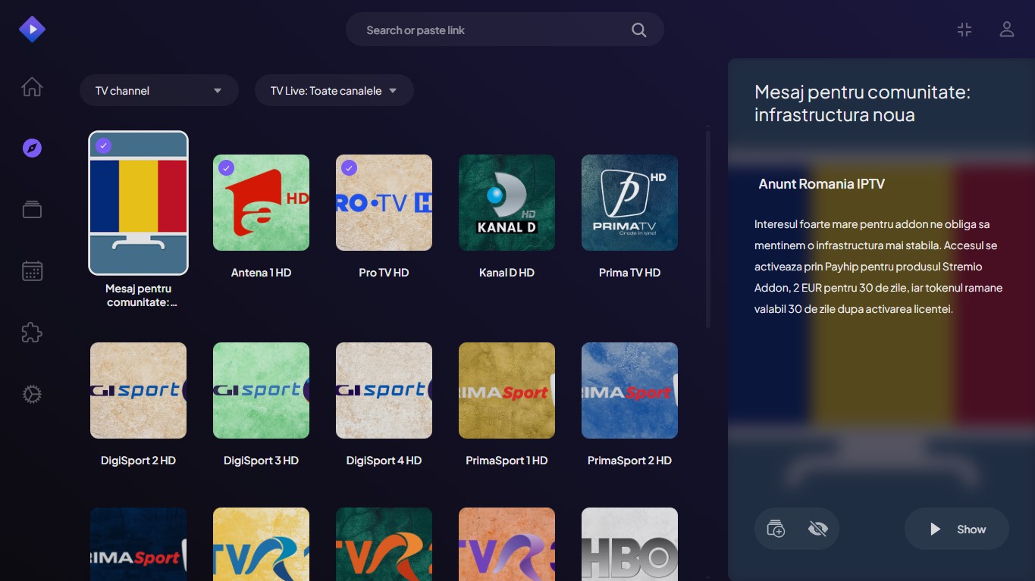Click the DigiSport 2 HD title text
1035x581 pixels.
pos(138,461)
